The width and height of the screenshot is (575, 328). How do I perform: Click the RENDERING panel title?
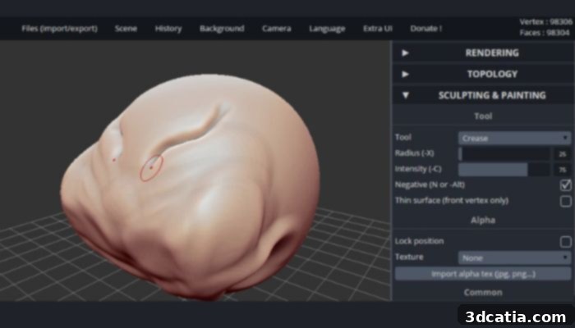[492, 53]
